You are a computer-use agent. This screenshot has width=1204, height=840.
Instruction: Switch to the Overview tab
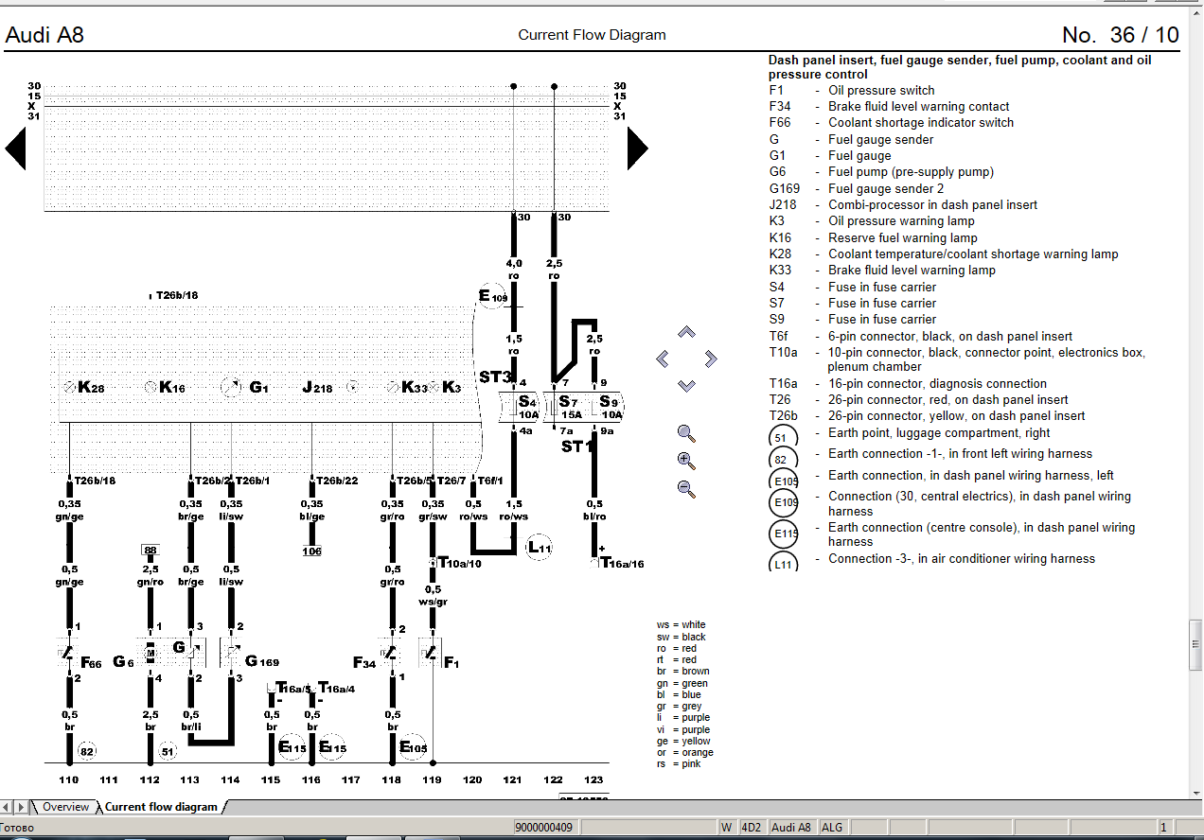pyautogui.click(x=65, y=807)
